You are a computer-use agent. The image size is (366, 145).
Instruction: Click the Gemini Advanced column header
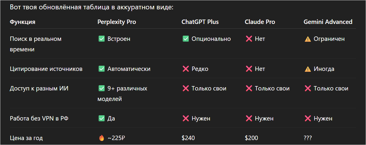(x=328, y=22)
